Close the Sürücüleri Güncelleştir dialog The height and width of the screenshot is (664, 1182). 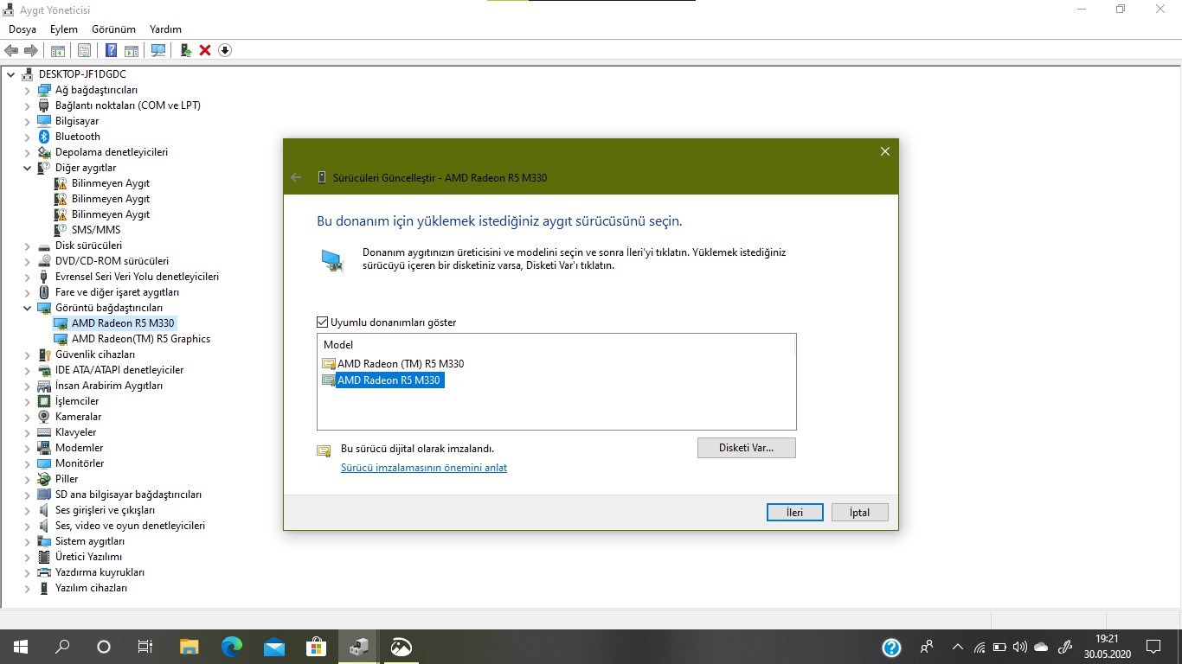click(x=884, y=151)
